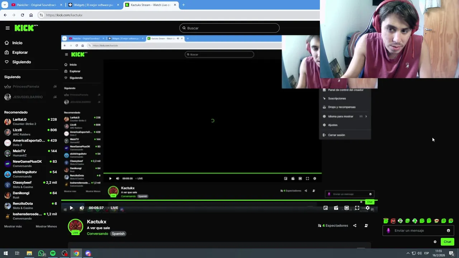Select the Kactukx Stream browser tab

151,5
